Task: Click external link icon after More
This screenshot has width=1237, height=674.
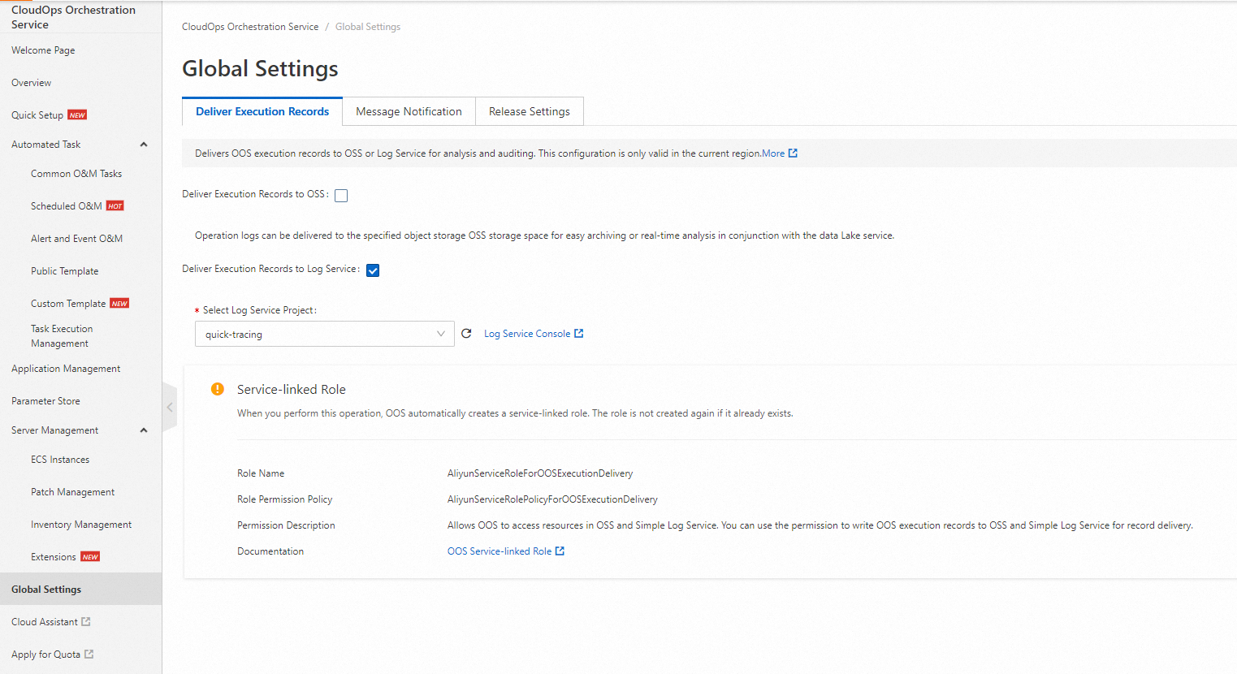Action: (x=793, y=153)
